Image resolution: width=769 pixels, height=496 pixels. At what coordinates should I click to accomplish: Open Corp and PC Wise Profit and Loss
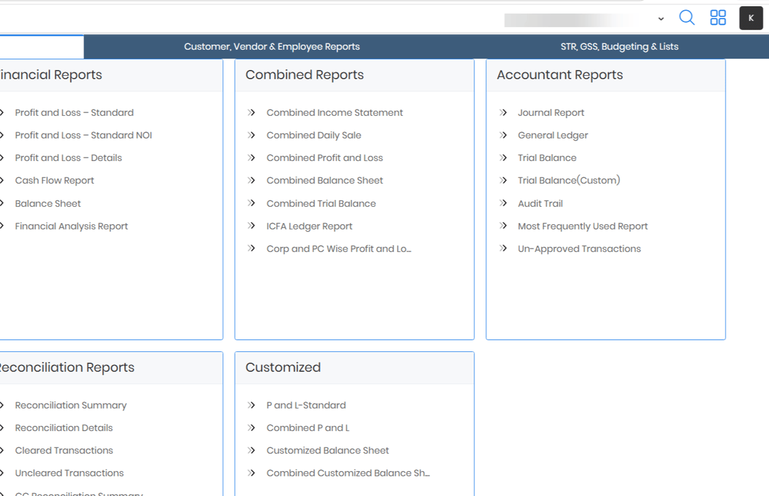point(339,249)
